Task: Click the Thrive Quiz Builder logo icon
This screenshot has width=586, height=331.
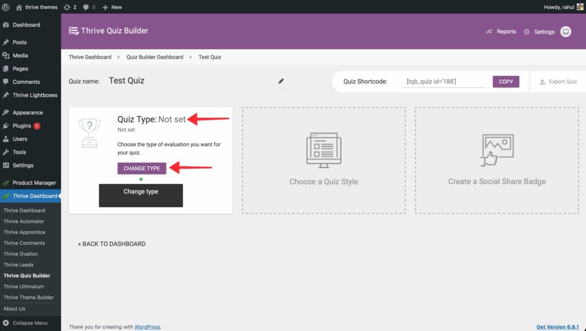Action: tap(73, 31)
